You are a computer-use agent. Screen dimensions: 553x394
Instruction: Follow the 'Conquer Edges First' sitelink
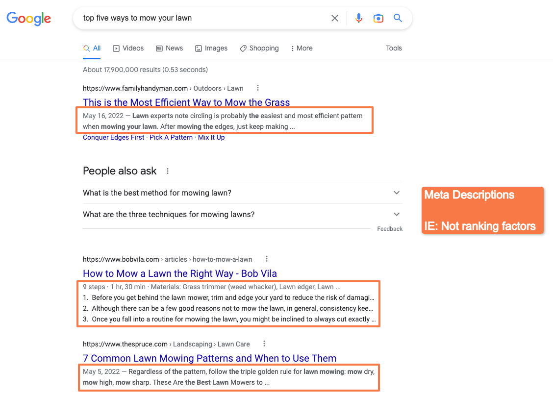pos(114,137)
